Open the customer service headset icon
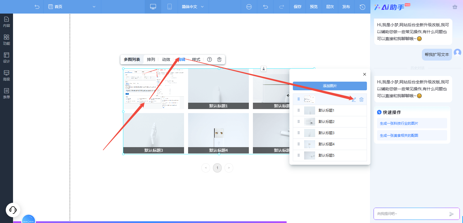Image resolution: width=463 pixels, height=223 pixels. 13,210
